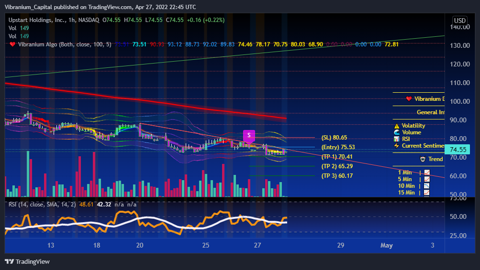The width and height of the screenshot is (480, 270).
Task: Click the Trend heading in dashboard
Action: (435, 159)
